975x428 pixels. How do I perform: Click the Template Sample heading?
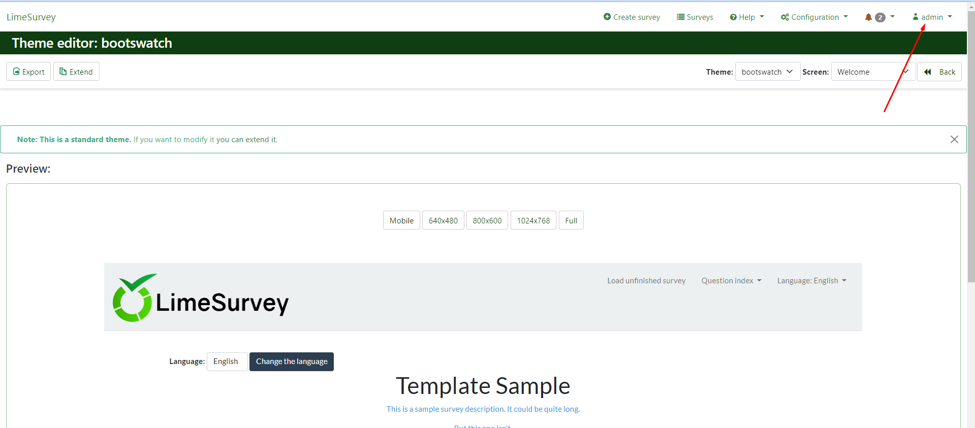pyautogui.click(x=483, y=386)
